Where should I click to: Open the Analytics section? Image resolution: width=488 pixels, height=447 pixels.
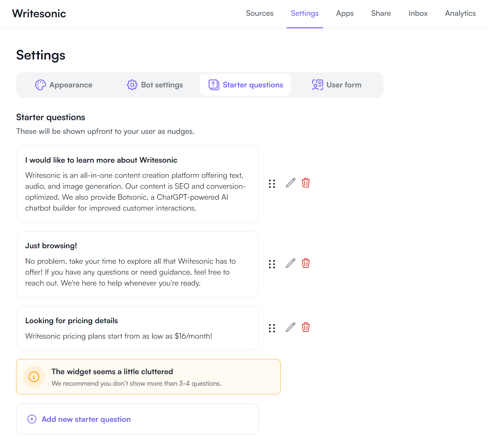pos(460,13)
